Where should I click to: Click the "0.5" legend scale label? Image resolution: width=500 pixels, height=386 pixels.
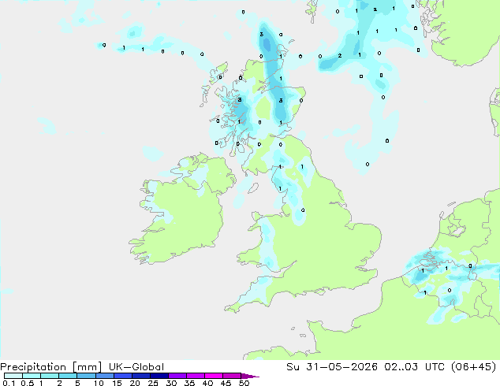pyautogui.click(x=28, y=383)
